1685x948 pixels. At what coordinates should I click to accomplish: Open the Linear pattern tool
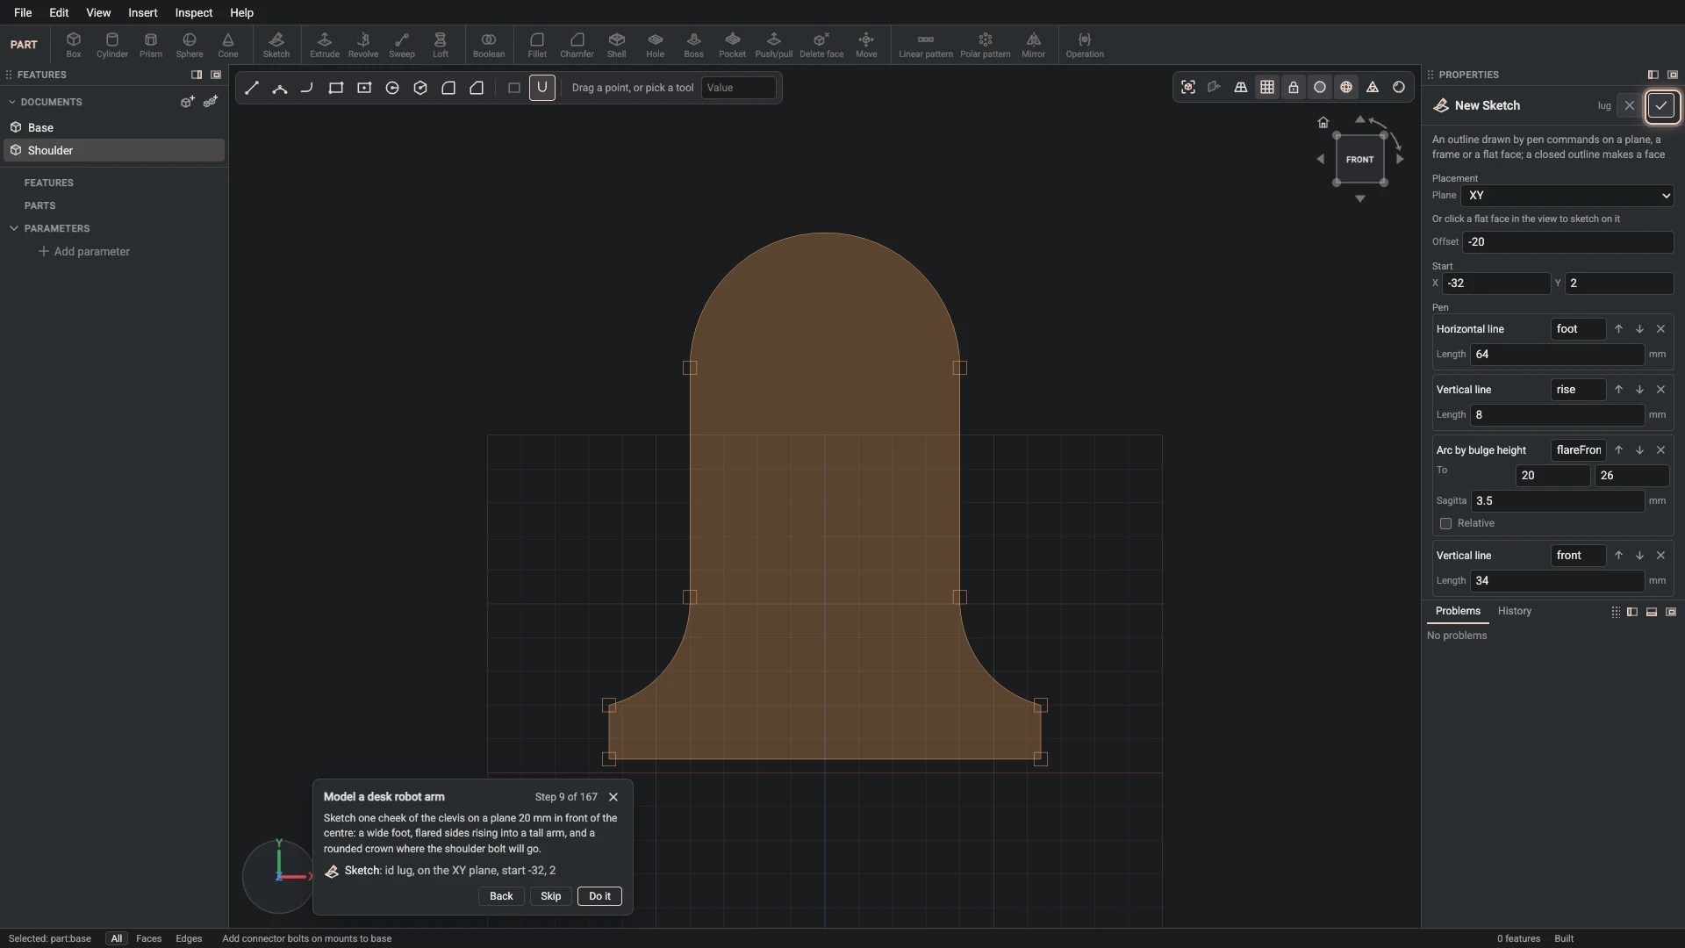(x=926, y=45)
